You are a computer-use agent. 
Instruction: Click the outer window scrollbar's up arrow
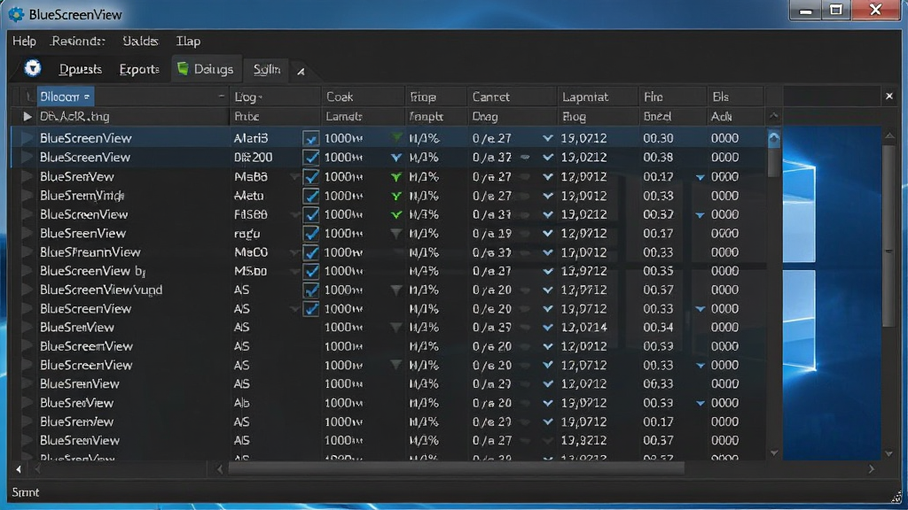point(889,135)
